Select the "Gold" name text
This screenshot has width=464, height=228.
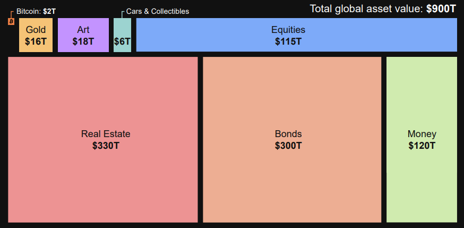click(36, 30)
